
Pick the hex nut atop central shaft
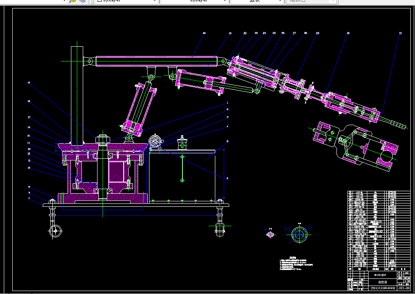coord(103,139)
